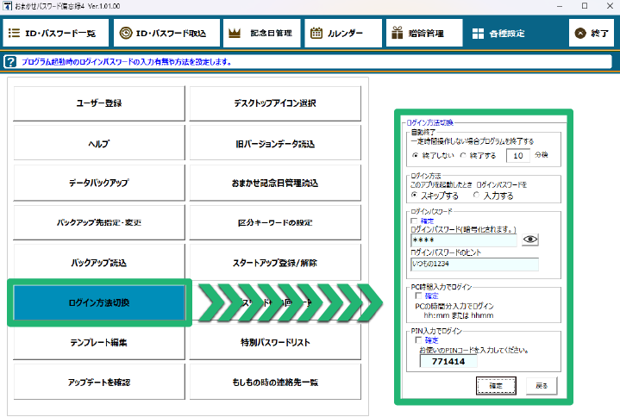Image resolution: width=620 pixels, height=417 pixels.
Task: Close the application window
Action: point(610,6)
